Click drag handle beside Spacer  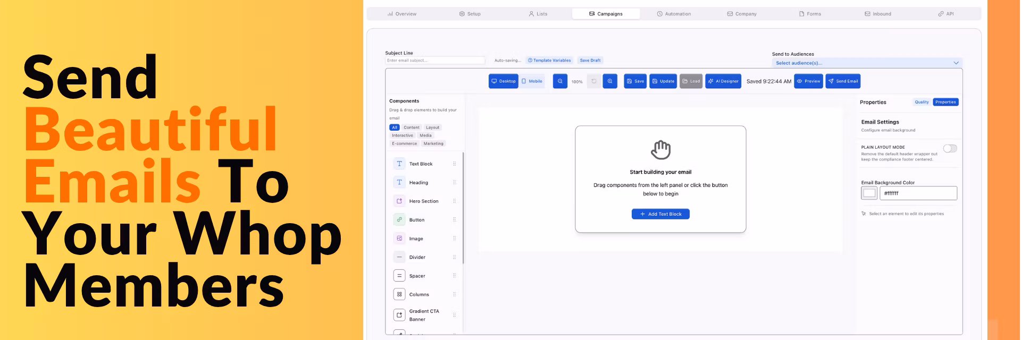454,276
